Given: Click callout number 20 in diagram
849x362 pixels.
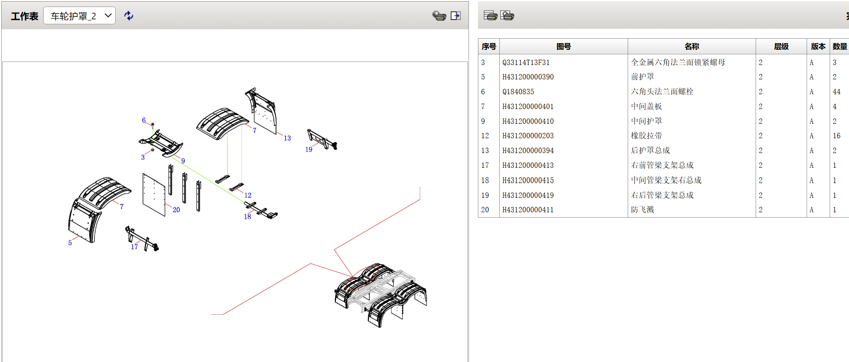Looking at the screenshot, I should click(x=176, y=210).
